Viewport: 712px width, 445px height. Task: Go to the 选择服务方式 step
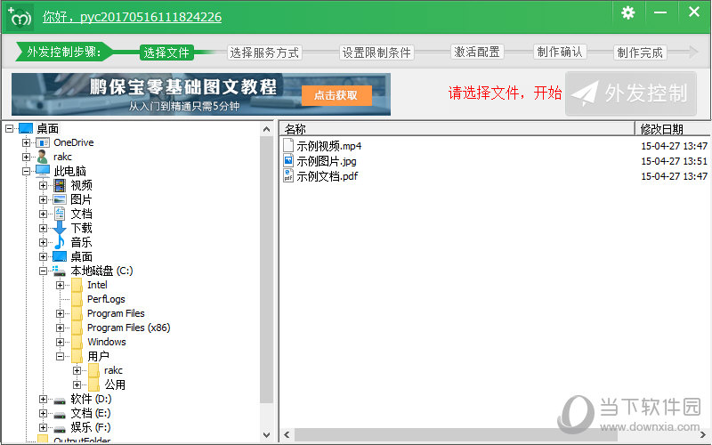click(264, 53)
